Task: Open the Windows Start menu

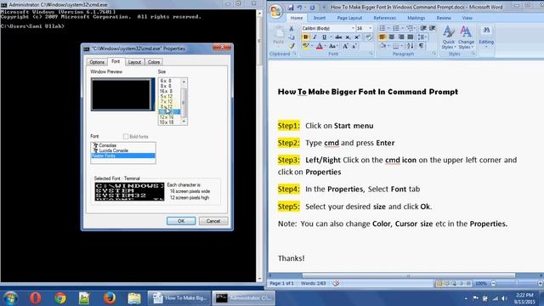Action: (10, 298)
